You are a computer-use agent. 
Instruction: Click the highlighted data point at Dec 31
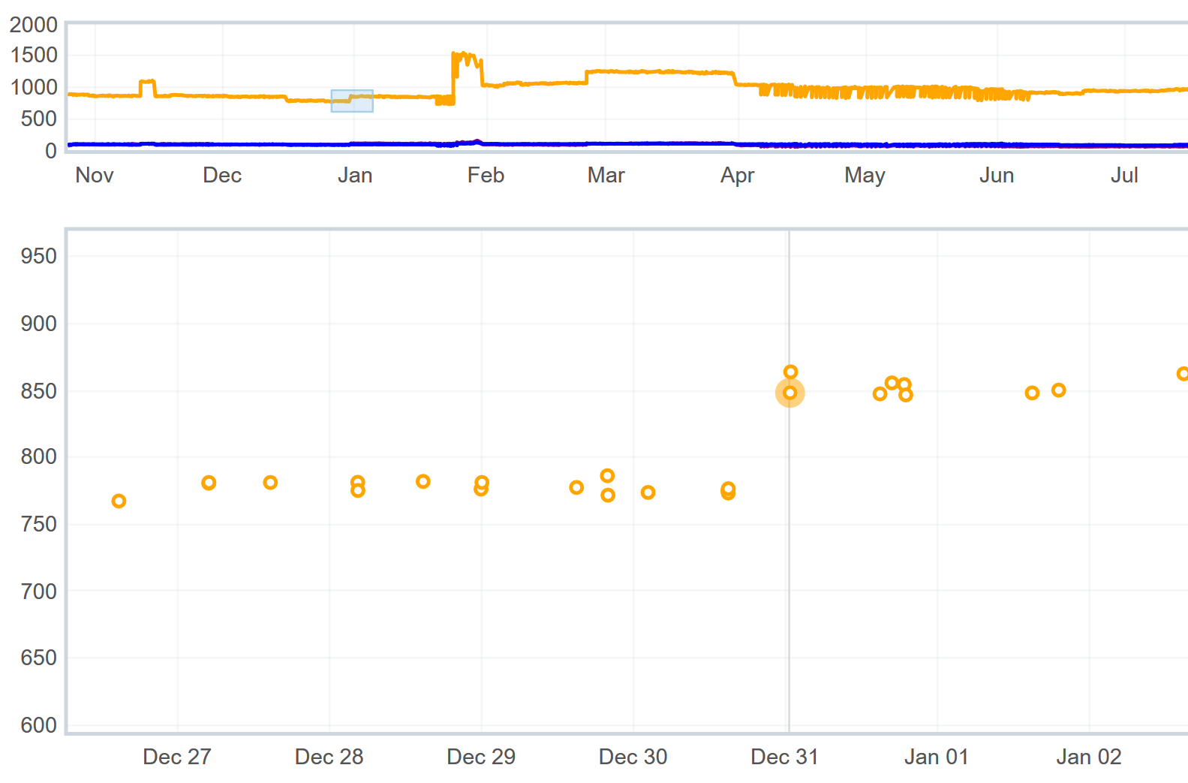pos(789,393)
